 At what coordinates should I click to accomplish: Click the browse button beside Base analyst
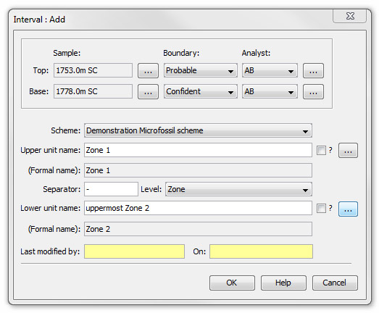point(313,91)
